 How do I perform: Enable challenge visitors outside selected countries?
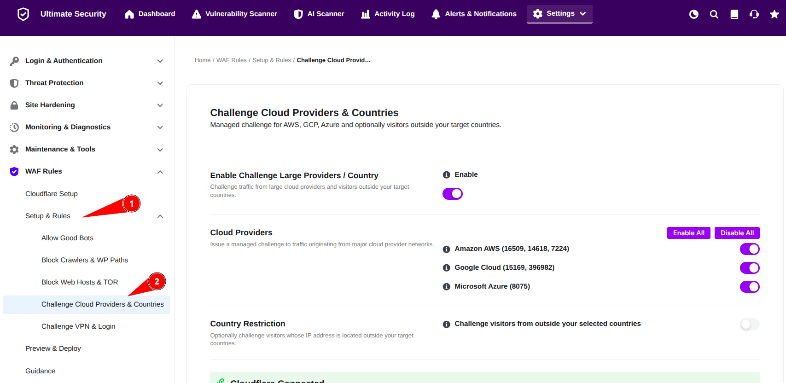click(x=750, y=325)
